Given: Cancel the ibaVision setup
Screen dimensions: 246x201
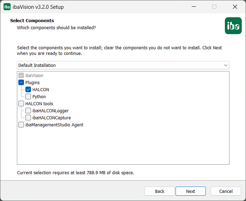Looking at the screenshot, I should [x=226, y=191].
